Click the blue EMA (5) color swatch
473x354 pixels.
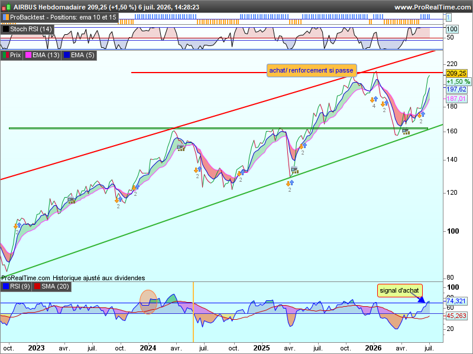click(67, 55)
